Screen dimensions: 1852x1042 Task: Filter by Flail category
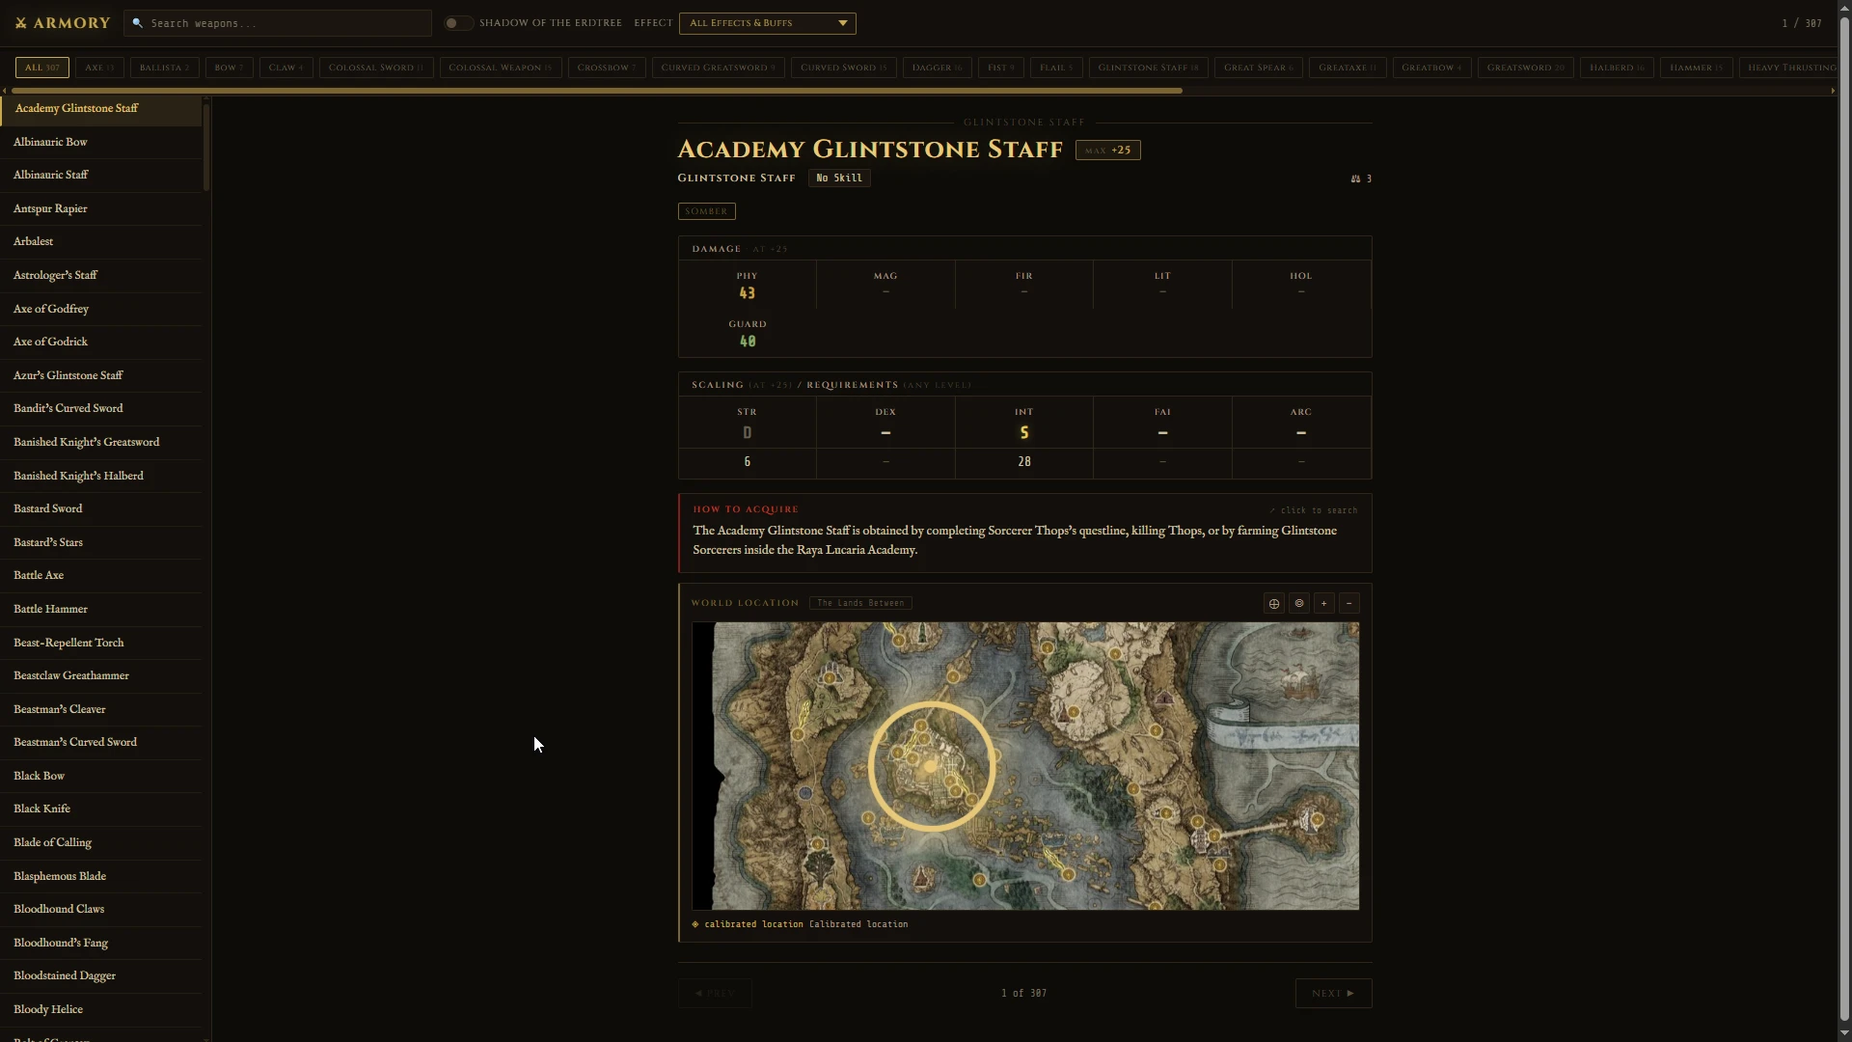[x=1056, y=68]
